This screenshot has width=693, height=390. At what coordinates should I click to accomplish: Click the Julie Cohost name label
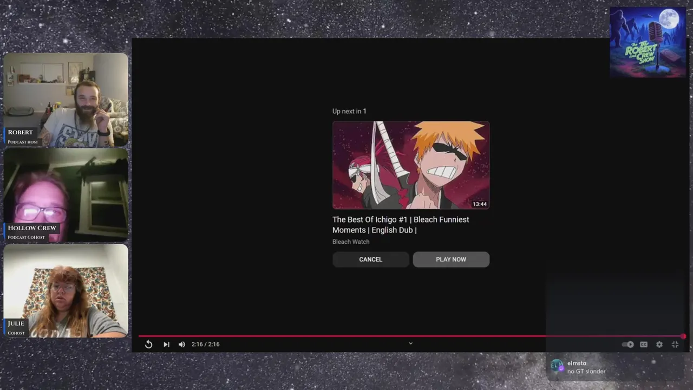pyautogui.click(x=16, y=328)
